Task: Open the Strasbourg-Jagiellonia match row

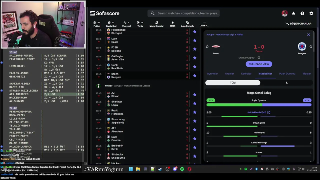Action: point(146,121)
